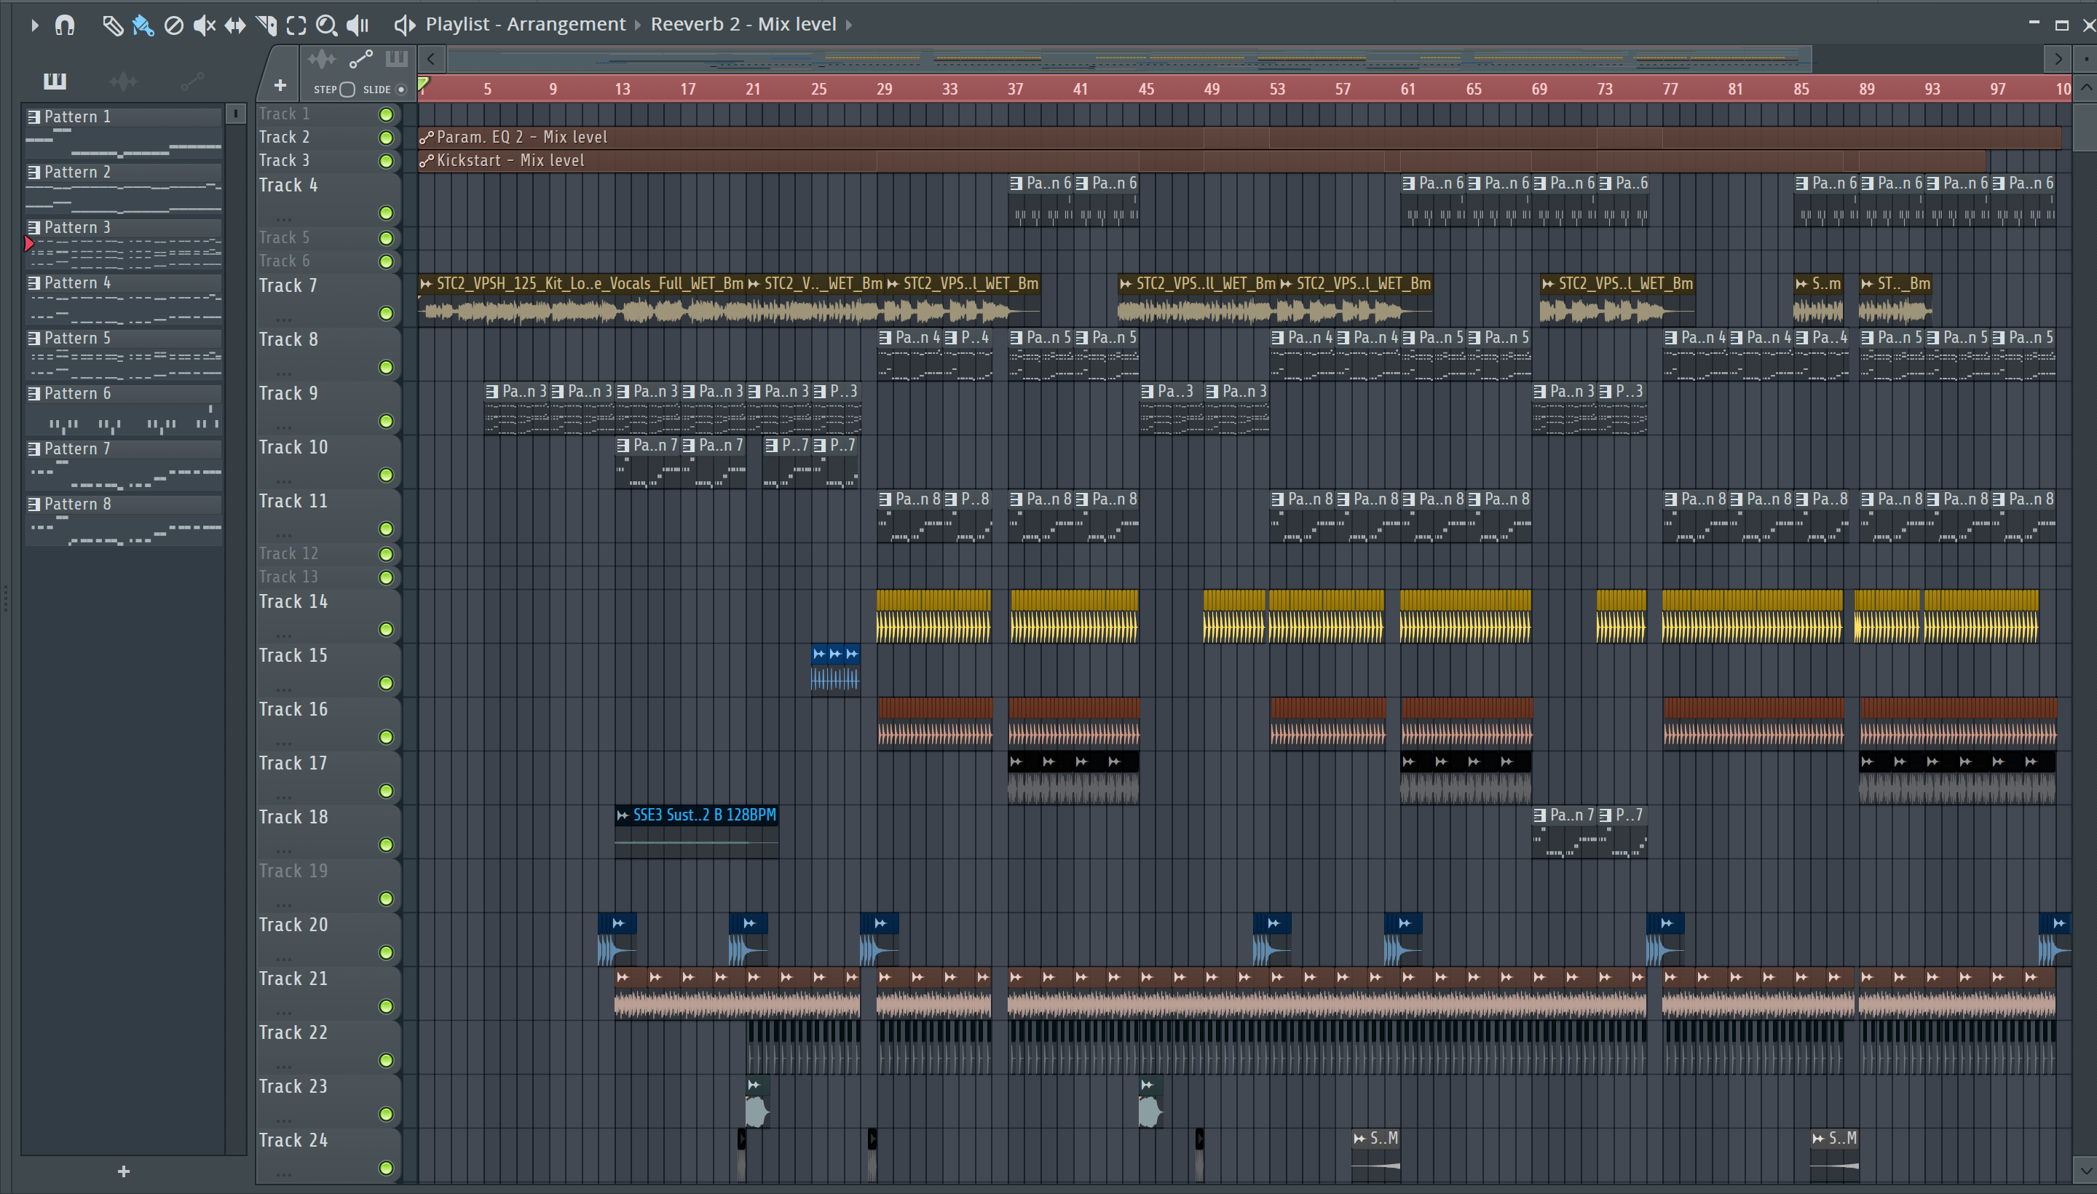Image resolution: width=2097 pixels, height=1194 pixels.
Task: Click bar 33 on the timeline ruler
Action: (x=949, y=89)
